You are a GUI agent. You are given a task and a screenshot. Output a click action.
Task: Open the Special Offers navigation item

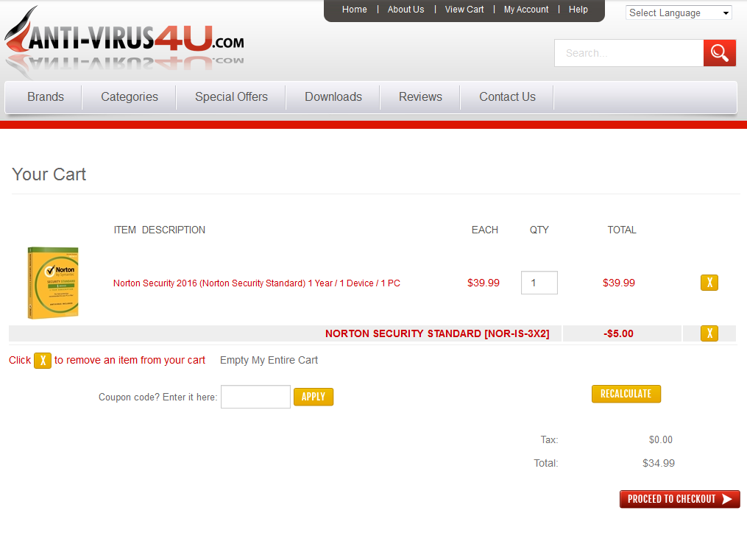coord(231,96)
